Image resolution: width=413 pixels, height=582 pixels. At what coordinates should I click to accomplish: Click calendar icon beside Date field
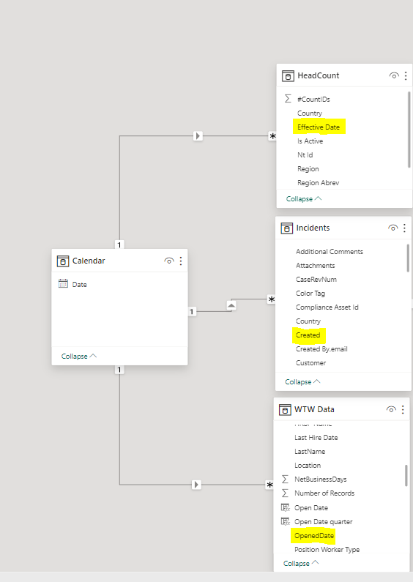coord(63,284)
